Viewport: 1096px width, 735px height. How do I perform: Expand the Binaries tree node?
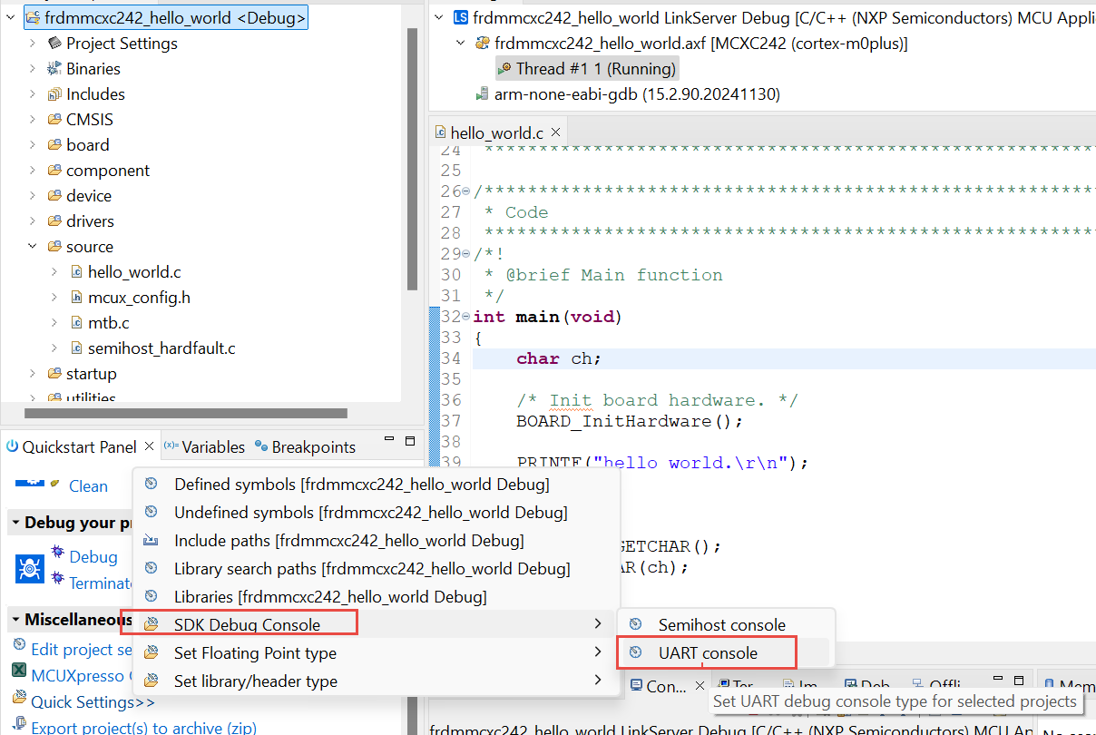(x=33, y=68)
